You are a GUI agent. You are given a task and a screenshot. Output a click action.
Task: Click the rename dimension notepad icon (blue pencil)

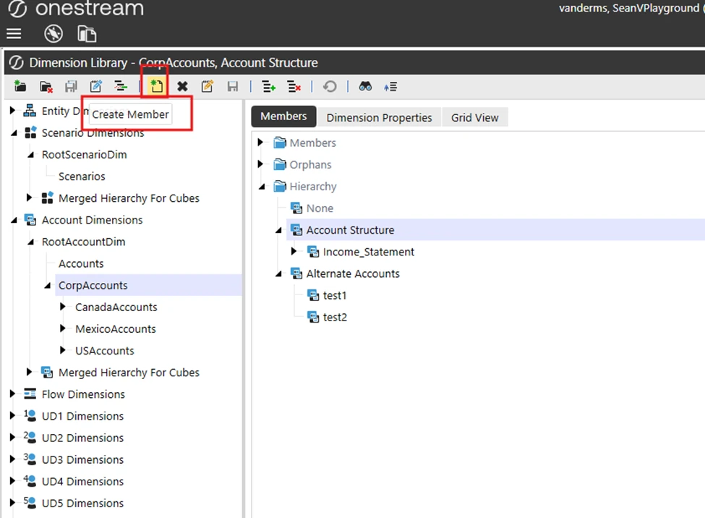(95, 86)
